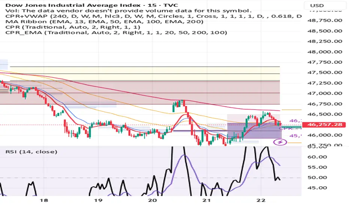Open the CPR+VWAP indicator legend

pyautogui.click(x=154, y=16)
